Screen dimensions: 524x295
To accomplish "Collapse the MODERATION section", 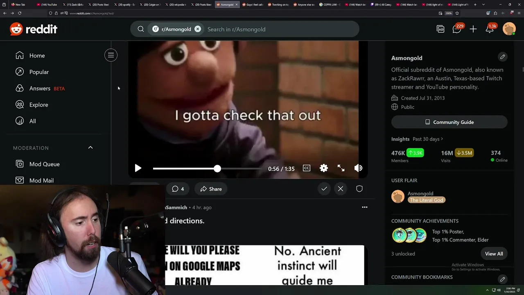I will [x=90, y=147].
